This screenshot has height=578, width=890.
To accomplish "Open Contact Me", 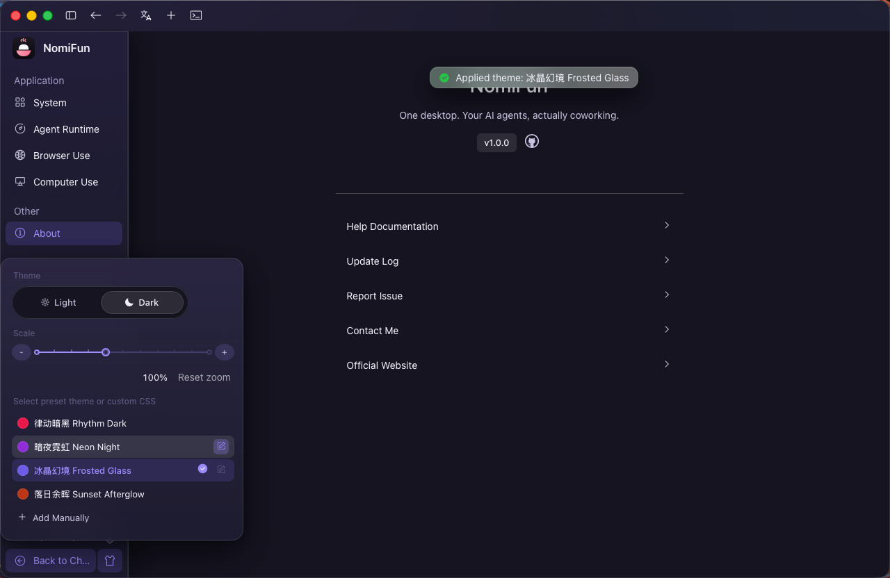I will click(x=509, y=331).
